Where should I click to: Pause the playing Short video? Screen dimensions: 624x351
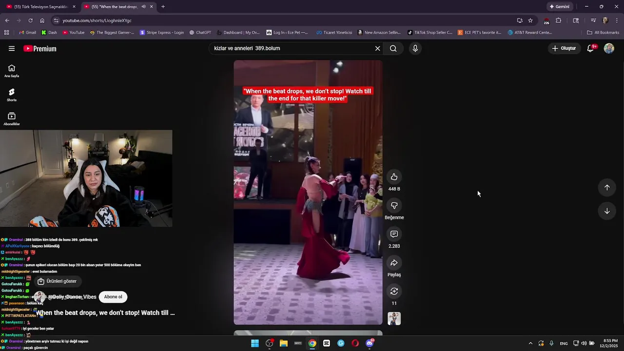coord(308,192)
